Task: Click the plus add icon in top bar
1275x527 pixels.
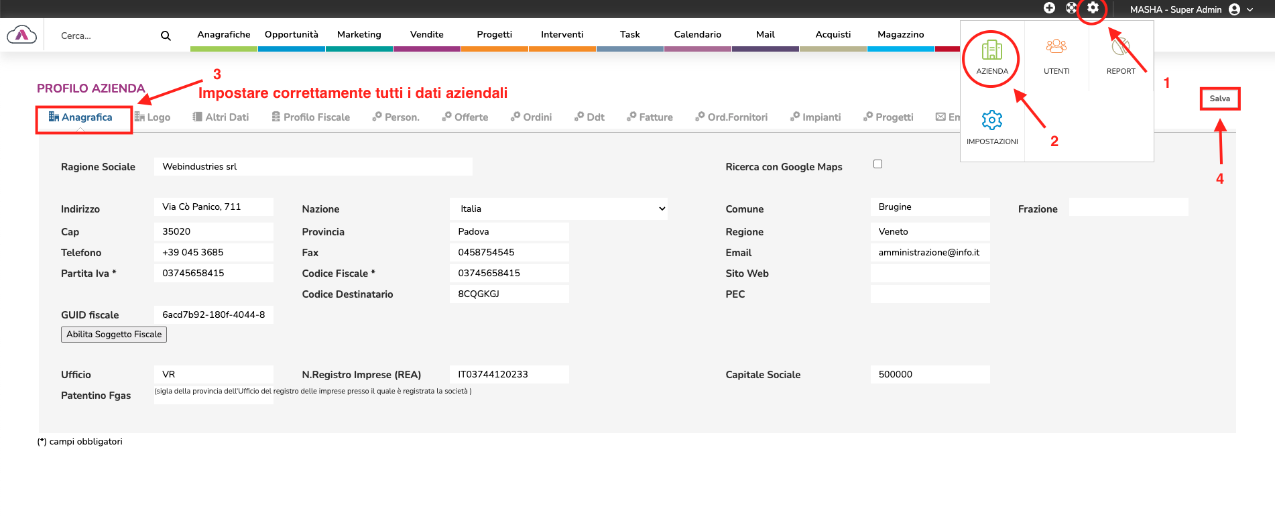Action: click(1049, 8)
